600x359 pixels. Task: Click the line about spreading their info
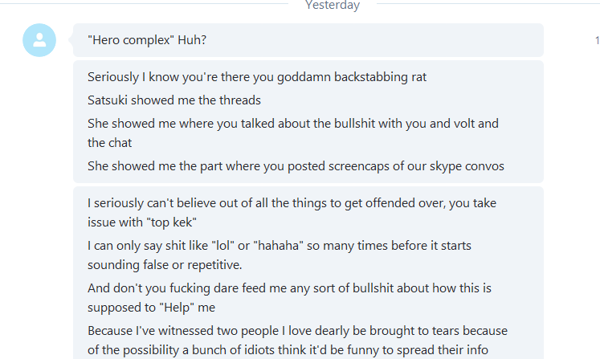tap(288, 350)
